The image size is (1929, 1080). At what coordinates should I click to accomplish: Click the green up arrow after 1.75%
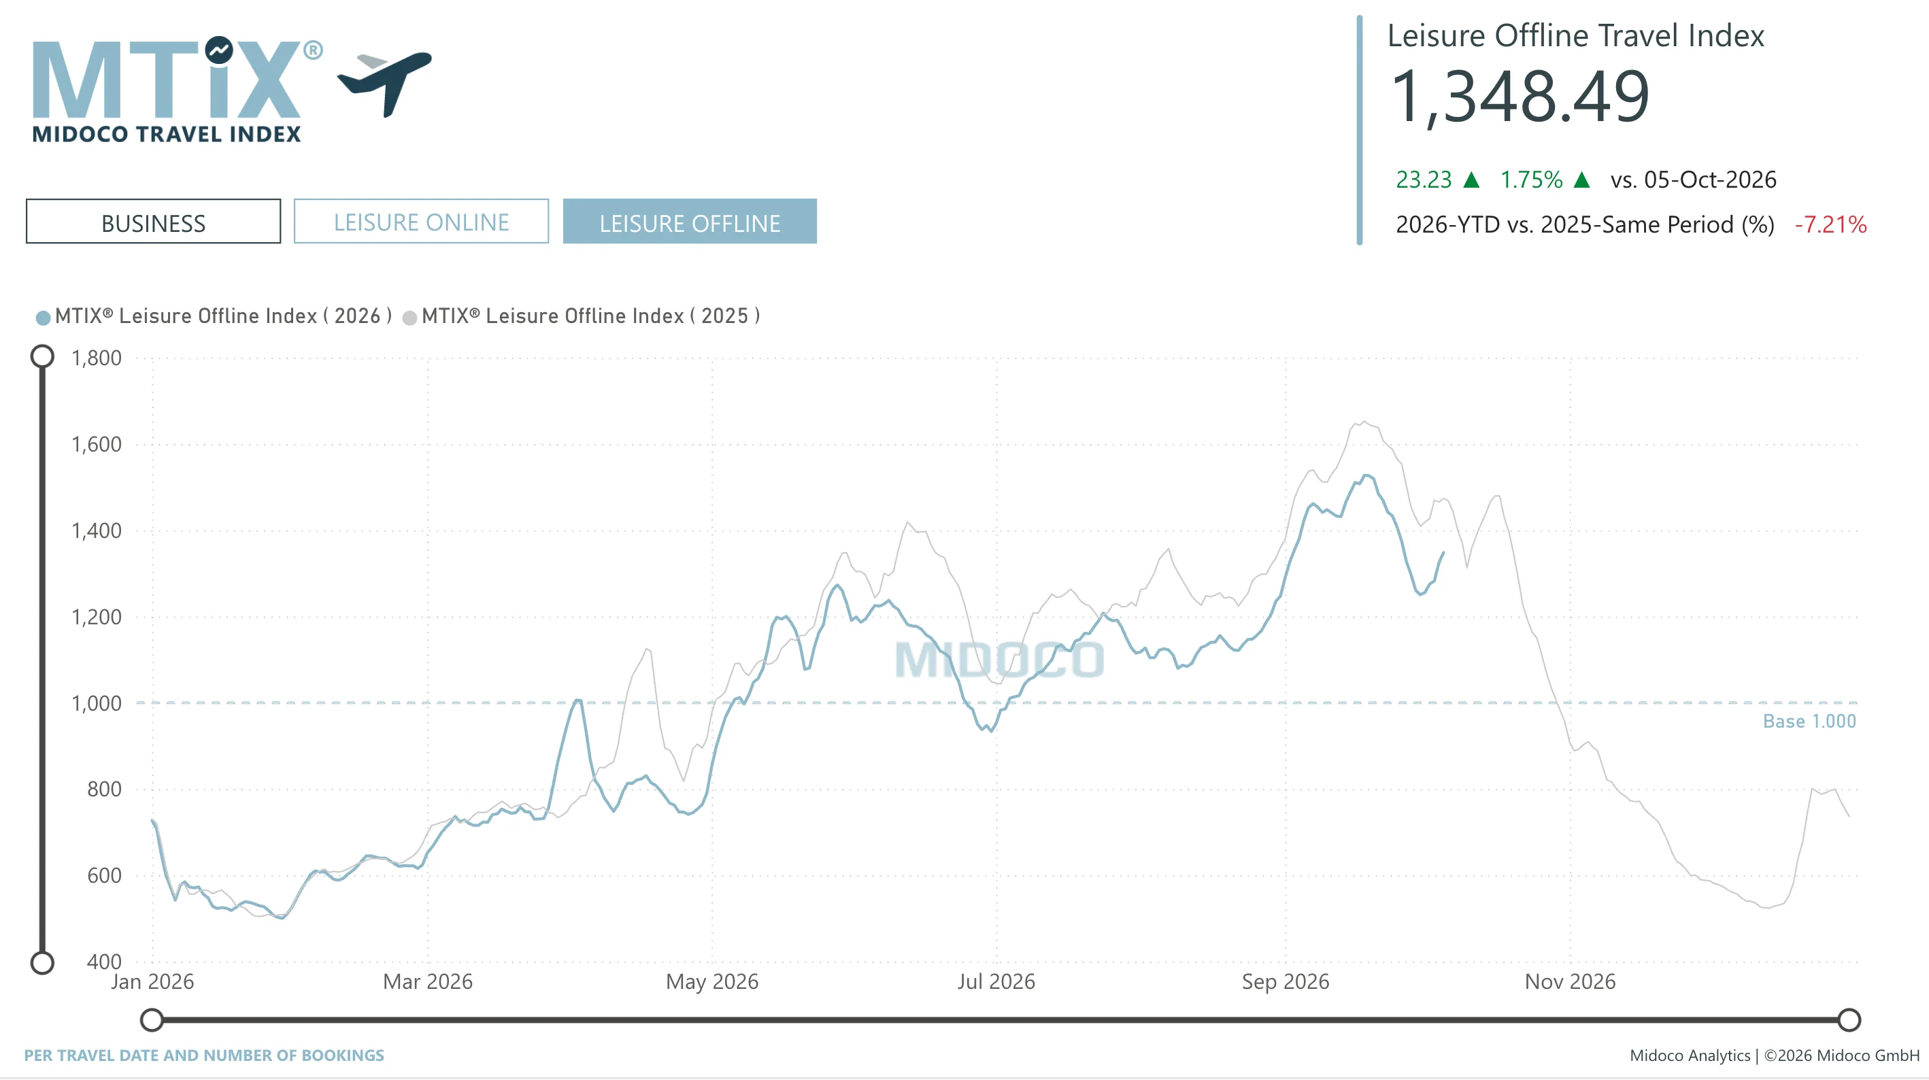pyautogui.click(x=1581, y=180)
